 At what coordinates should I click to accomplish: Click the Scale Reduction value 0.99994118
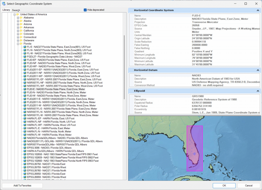pyautogui.click(x=199, y=42)
